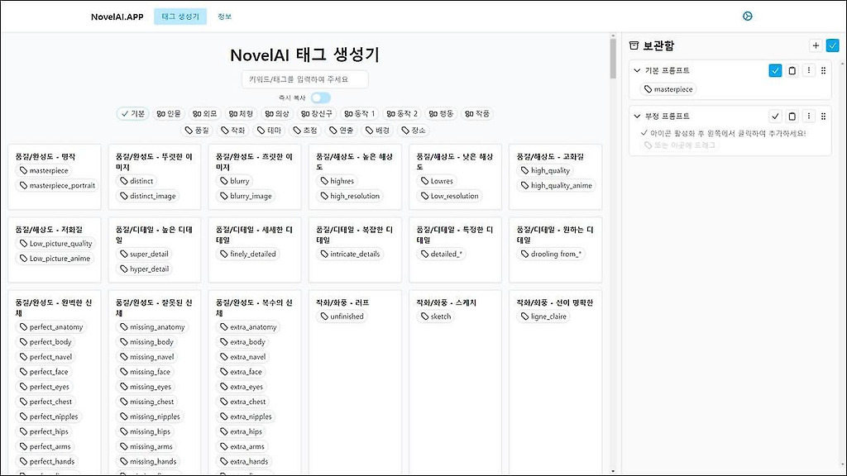The height and width of the screenshot is (476, 847).
Task: Collapse the 기본 프롬프트 section
Action: point(637,71)
